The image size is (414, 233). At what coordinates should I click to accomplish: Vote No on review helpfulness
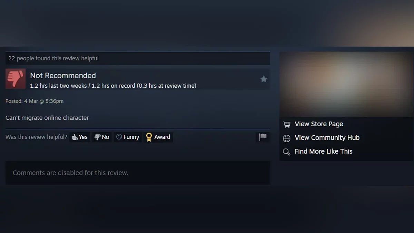(102, 137)
